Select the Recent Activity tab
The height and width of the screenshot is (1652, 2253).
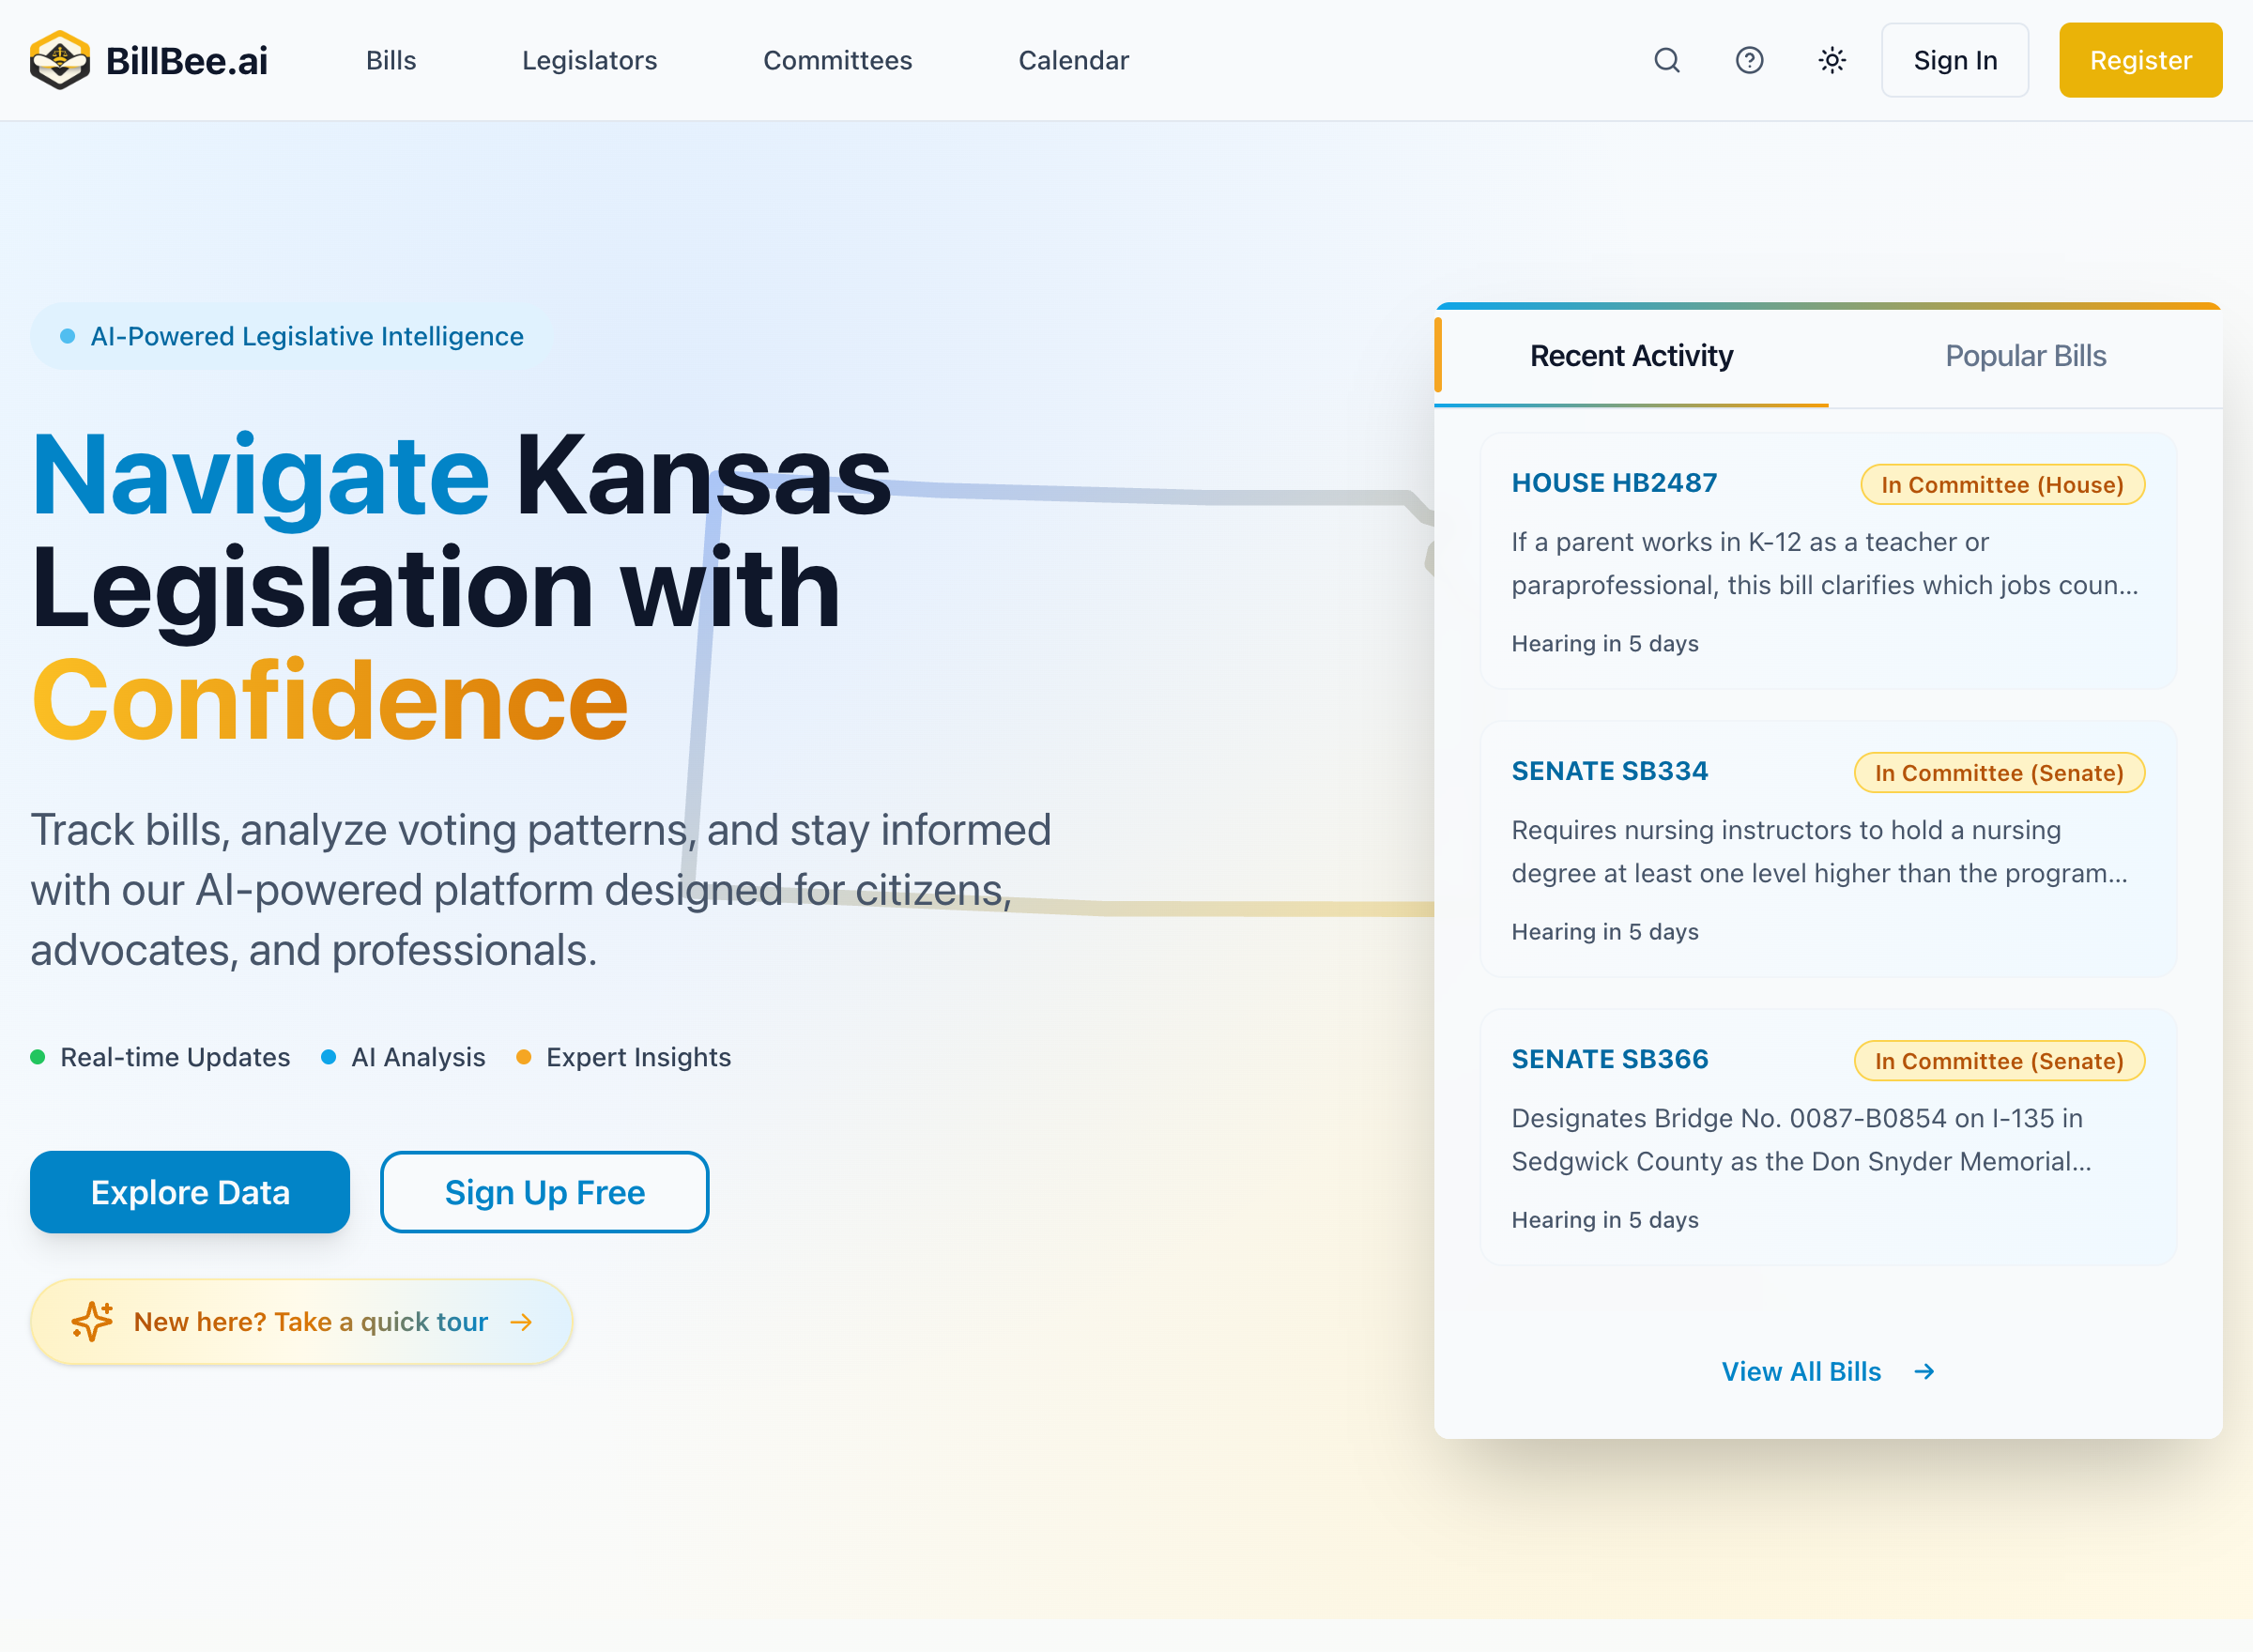tap(1632, 355)
